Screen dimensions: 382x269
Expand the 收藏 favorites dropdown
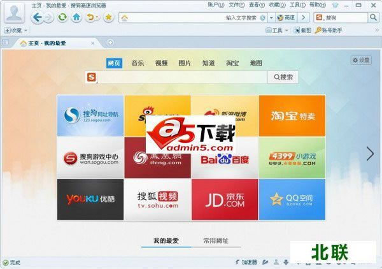click(16, 30)
